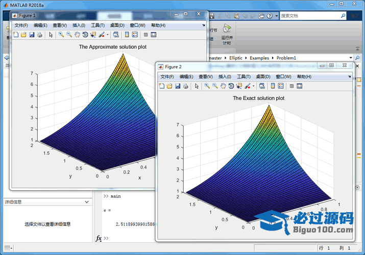Toggle Edit Plot arrow tool in Figure 1
The width and height of the screenshot is (365, 255).
pyautogui.click(x=51, y=35)
